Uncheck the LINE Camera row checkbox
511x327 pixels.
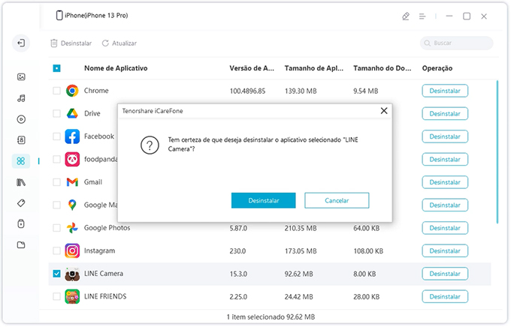coord(56,274)
